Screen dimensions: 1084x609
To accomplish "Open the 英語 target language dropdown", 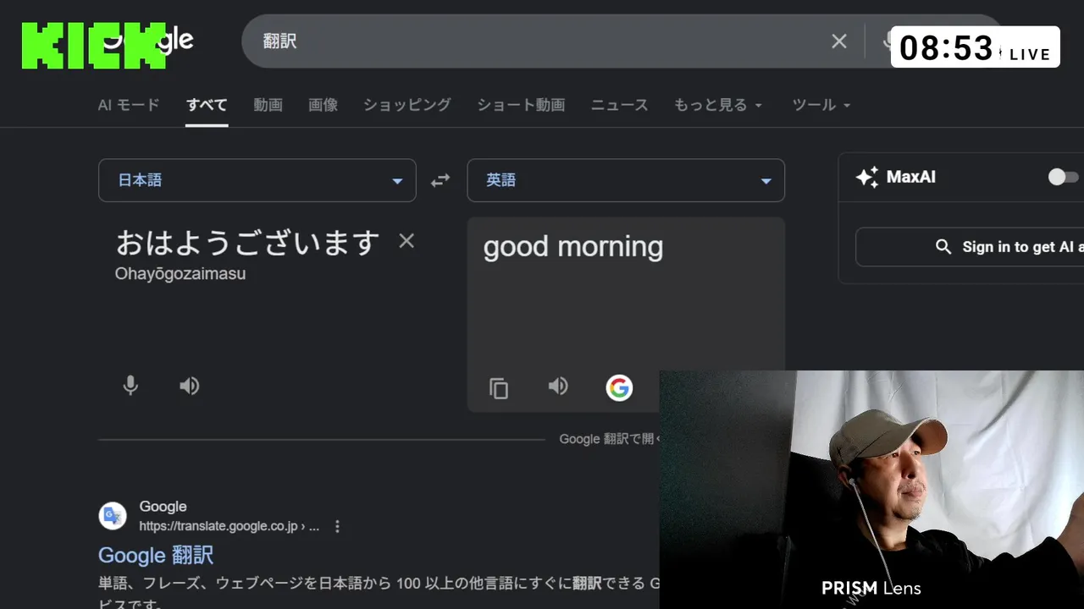I will pyautogui.click(x=626, y=180).
